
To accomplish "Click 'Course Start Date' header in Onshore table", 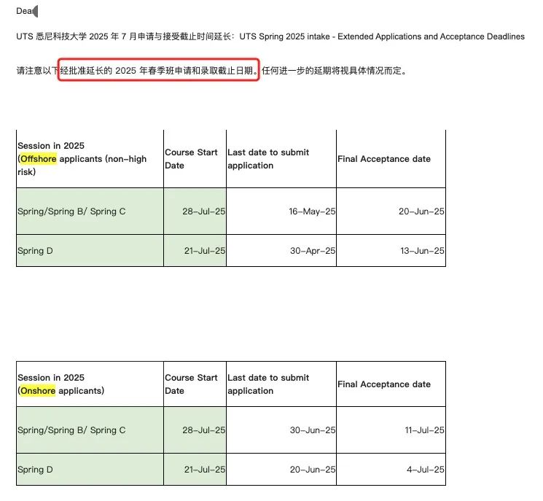I will point(191,384).
